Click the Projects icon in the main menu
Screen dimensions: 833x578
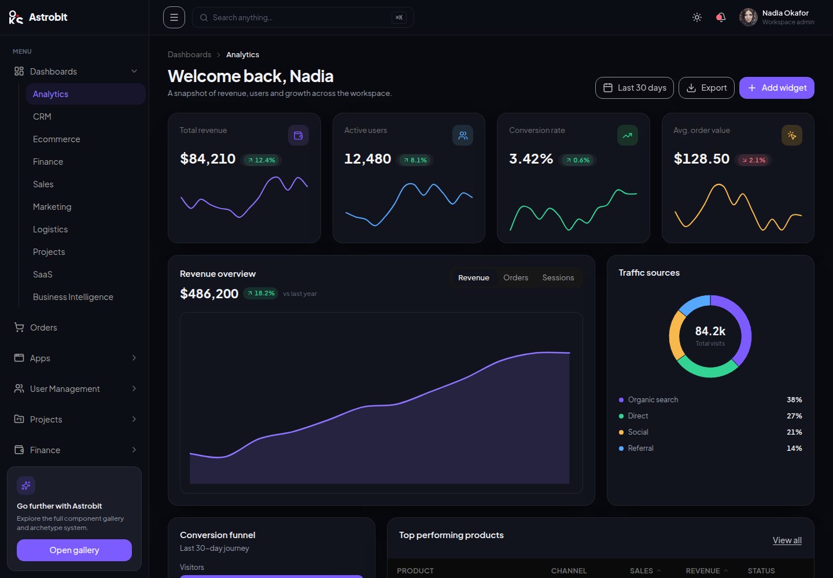coord(19,419)
